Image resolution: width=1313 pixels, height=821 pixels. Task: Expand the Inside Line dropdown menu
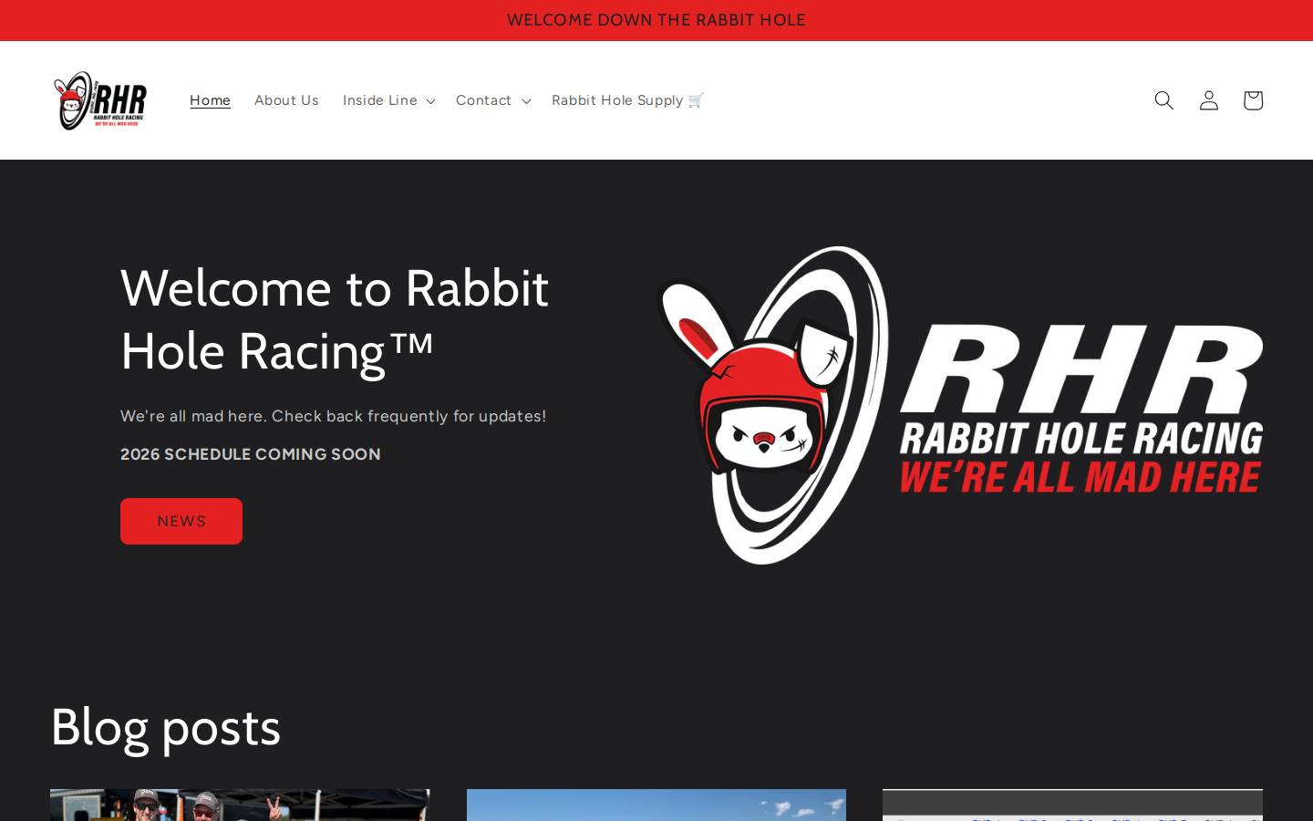(388, 100)
